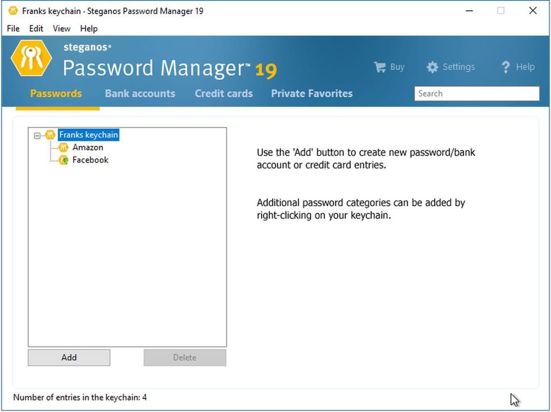This screenshot has width=551, height=412.
Task: Select the Facebook password entry
Action: point(90,160)
